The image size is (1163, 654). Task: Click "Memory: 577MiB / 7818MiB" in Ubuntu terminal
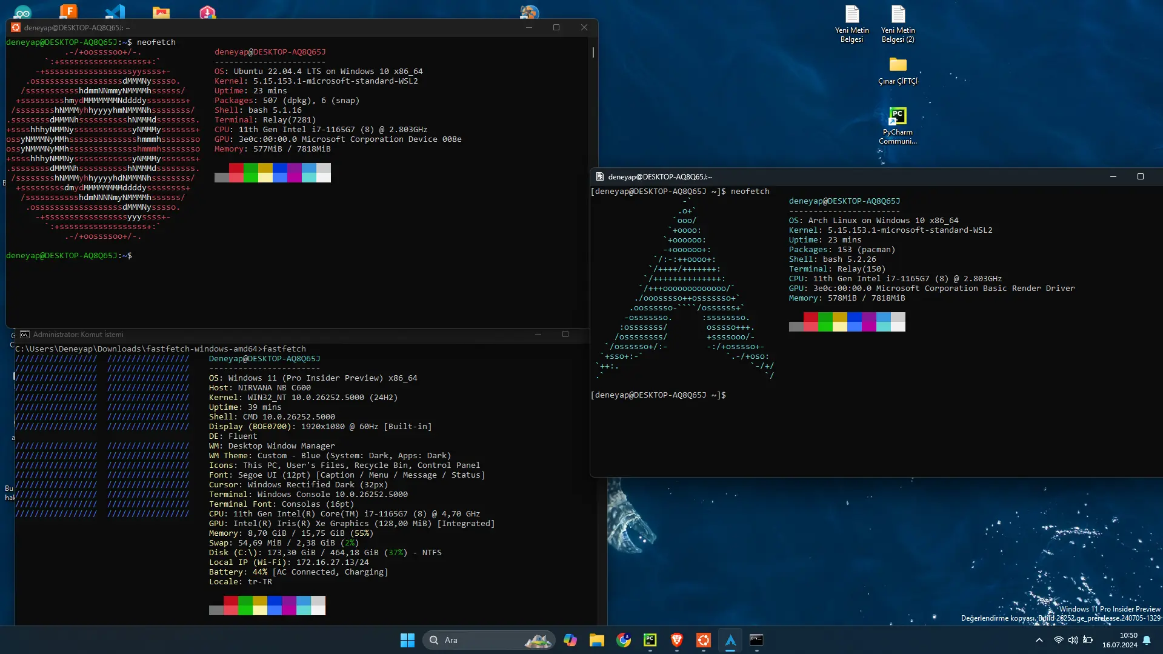(273, 149)
